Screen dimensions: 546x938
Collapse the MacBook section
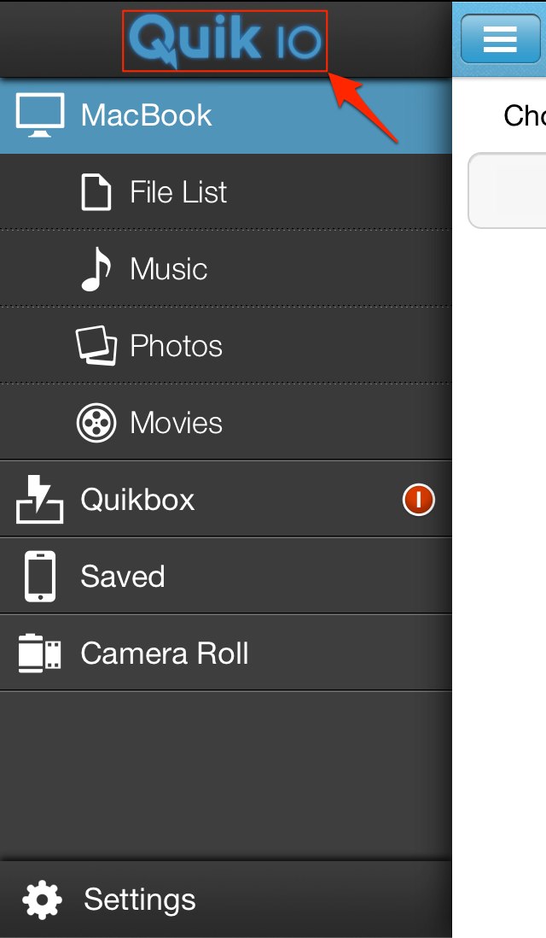pyautogui.click(x=147, y=115)
